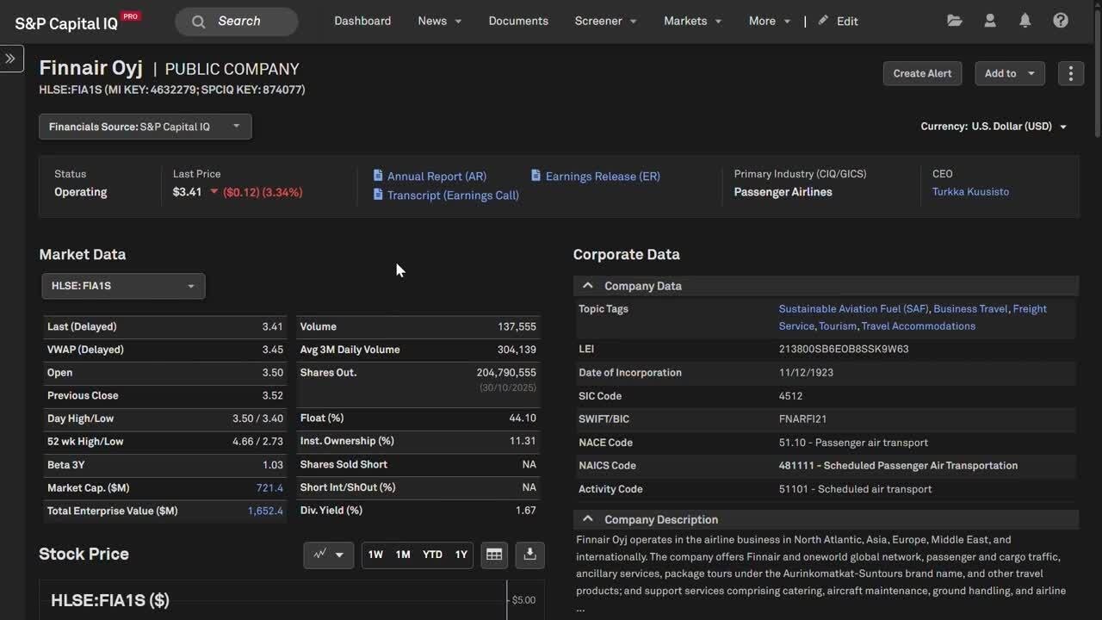Select the YTD chart range

click(x=432, y=555)
